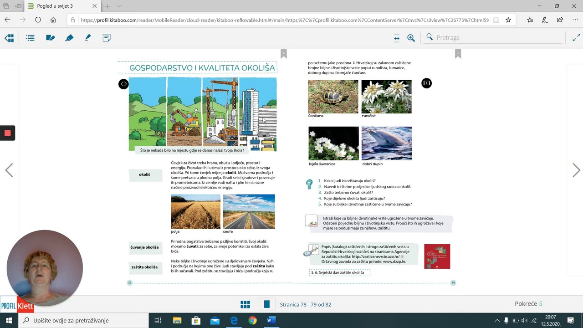
Task: Click the bijela šumarica flower photo
Action: point(333,143)
